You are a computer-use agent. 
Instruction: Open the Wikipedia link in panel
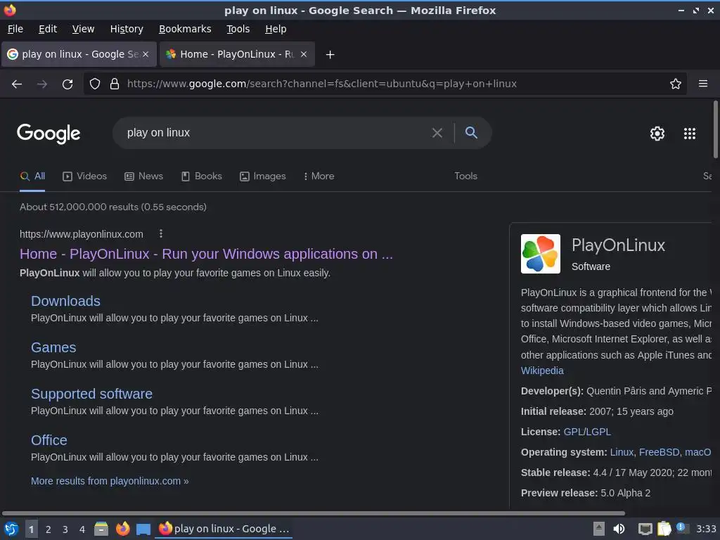[x=542, y=371]
